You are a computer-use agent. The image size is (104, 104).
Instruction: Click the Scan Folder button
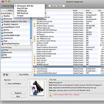click(x=24, y=75)
